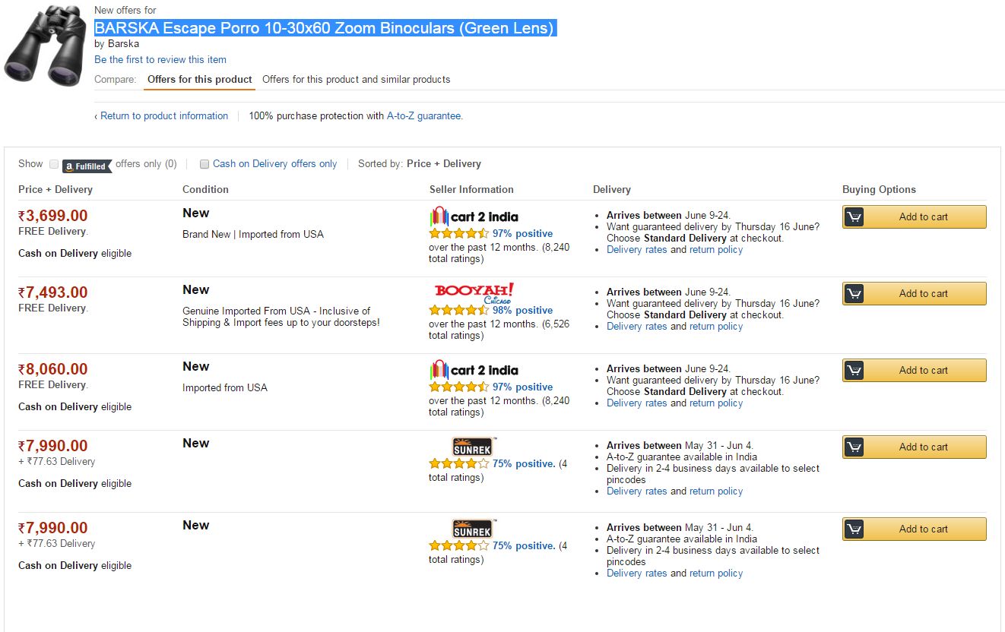Image resolution: width=1005 pixels, height=632 pixels.
Task: Open 'Delivery rates' in ₹8,060.00 row
Action: pyautogui.click(x=636, y=403)
